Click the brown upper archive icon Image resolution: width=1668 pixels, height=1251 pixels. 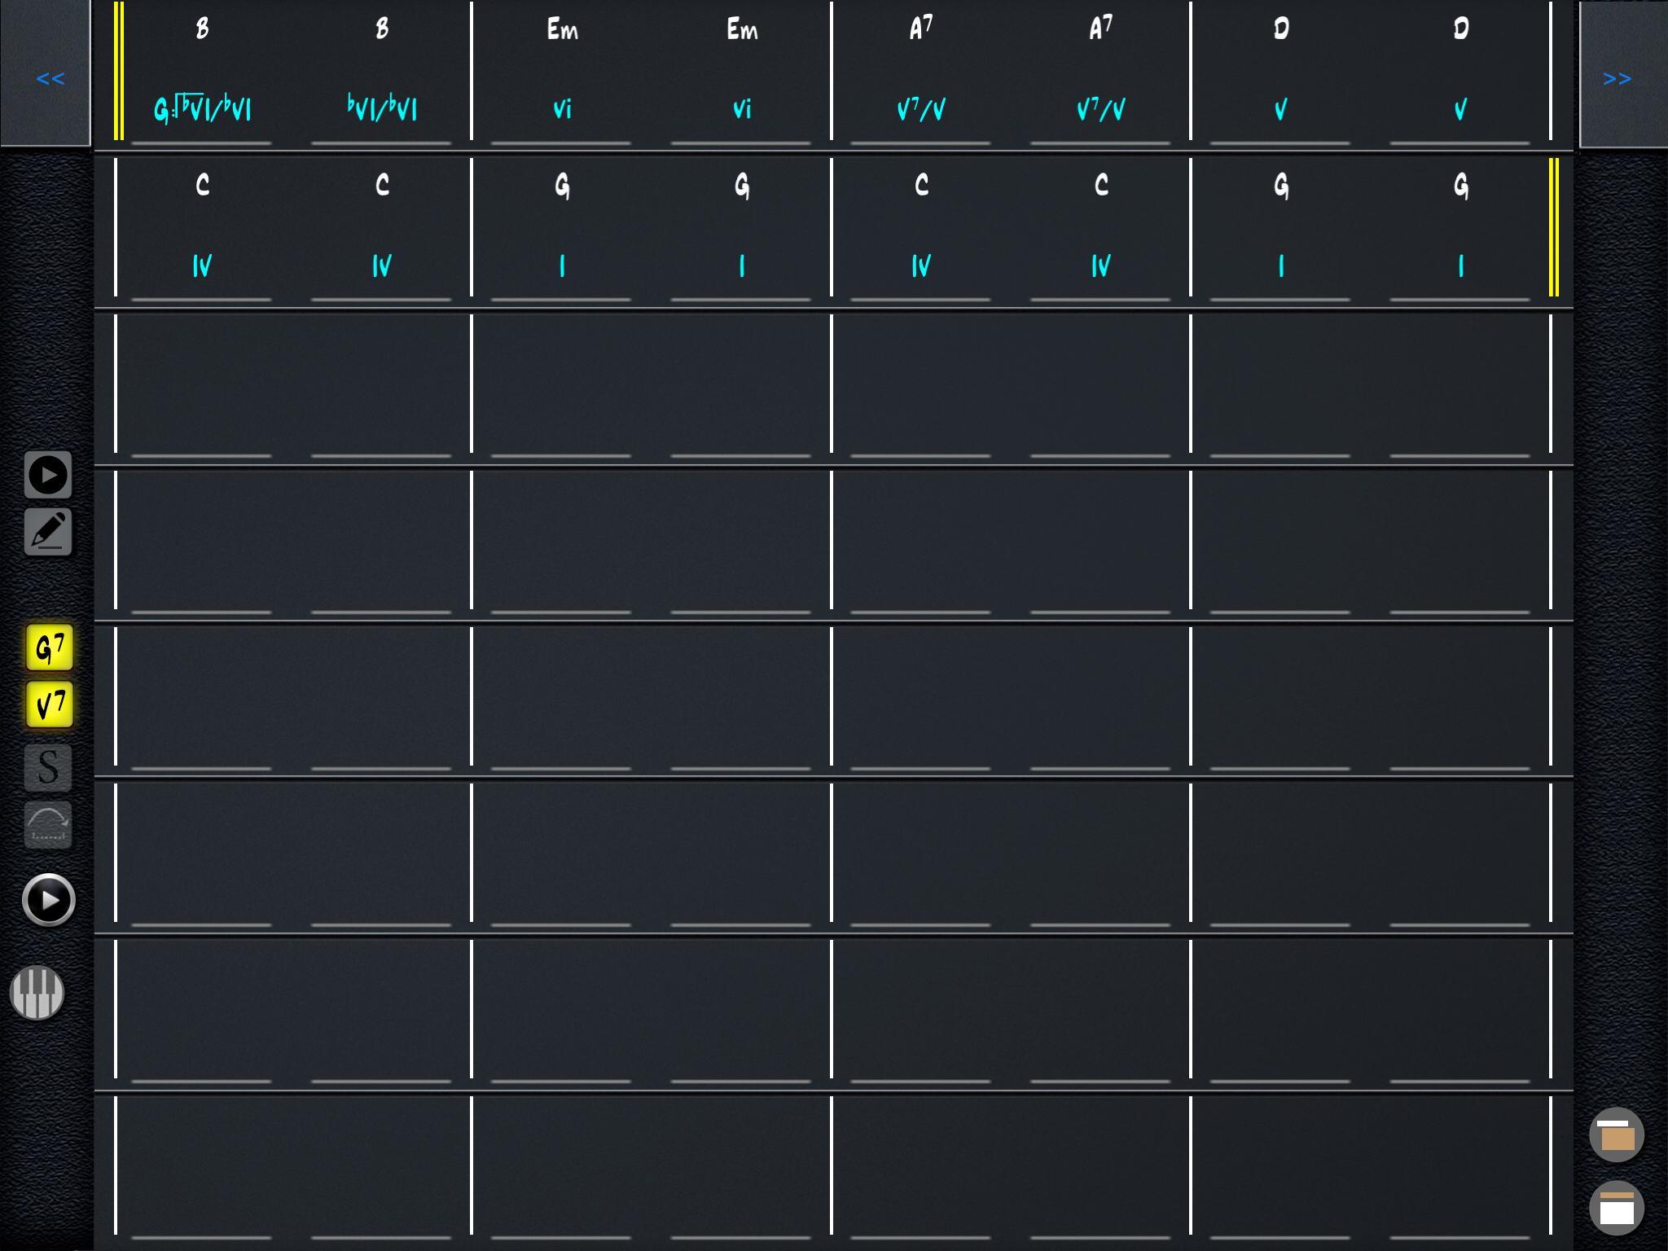point(1617,1135)
